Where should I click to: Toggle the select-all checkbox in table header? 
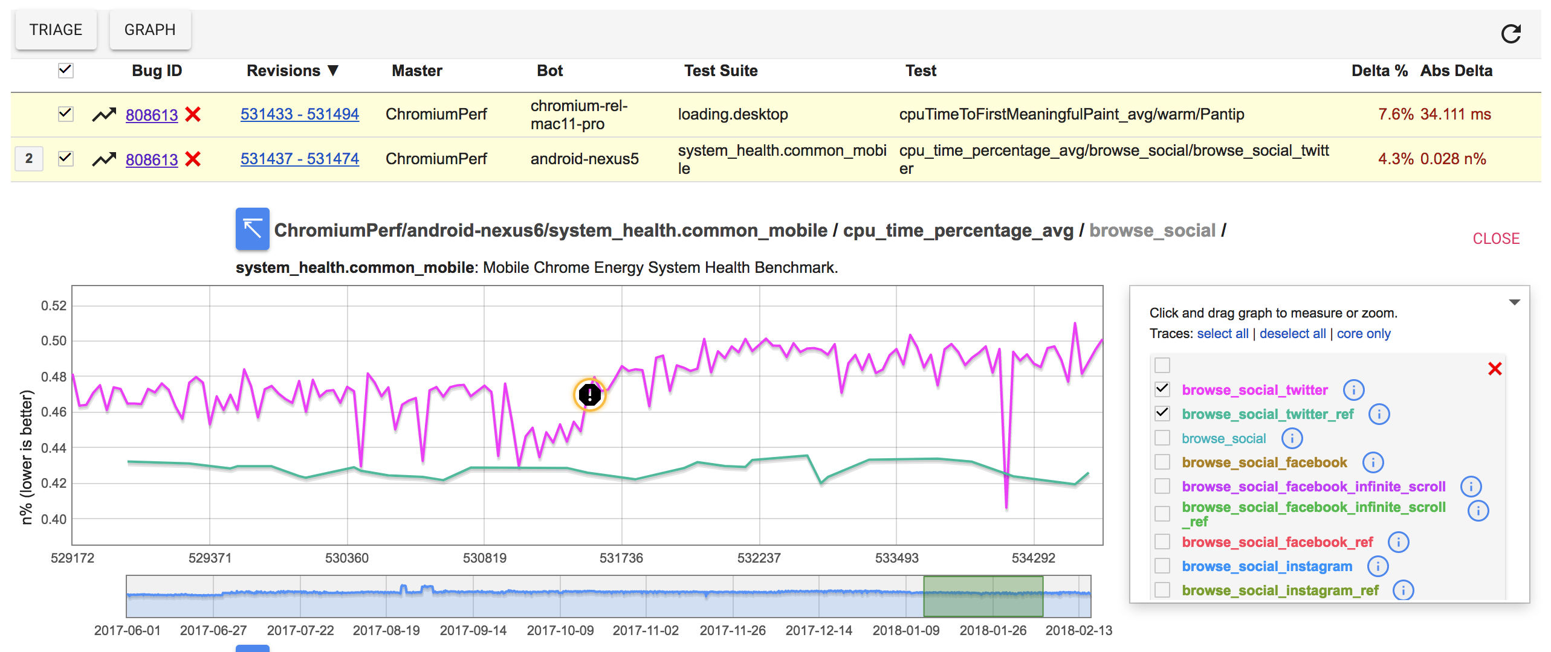point(65,71)
